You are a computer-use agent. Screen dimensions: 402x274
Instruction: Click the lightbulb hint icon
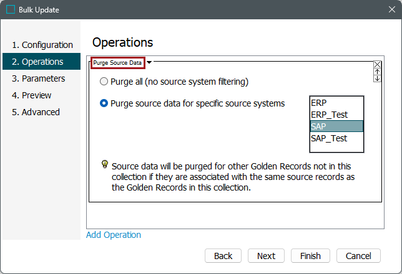105,165
